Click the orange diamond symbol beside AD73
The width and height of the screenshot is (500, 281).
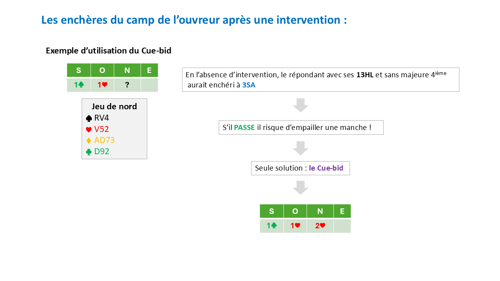point(89,140)
